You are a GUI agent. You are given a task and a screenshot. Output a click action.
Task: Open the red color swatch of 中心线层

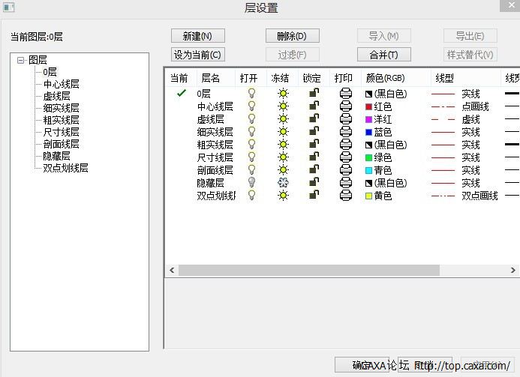point(368,107)
